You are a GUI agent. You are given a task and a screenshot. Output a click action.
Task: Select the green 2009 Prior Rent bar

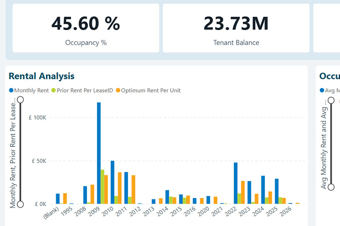click(102, 187)
